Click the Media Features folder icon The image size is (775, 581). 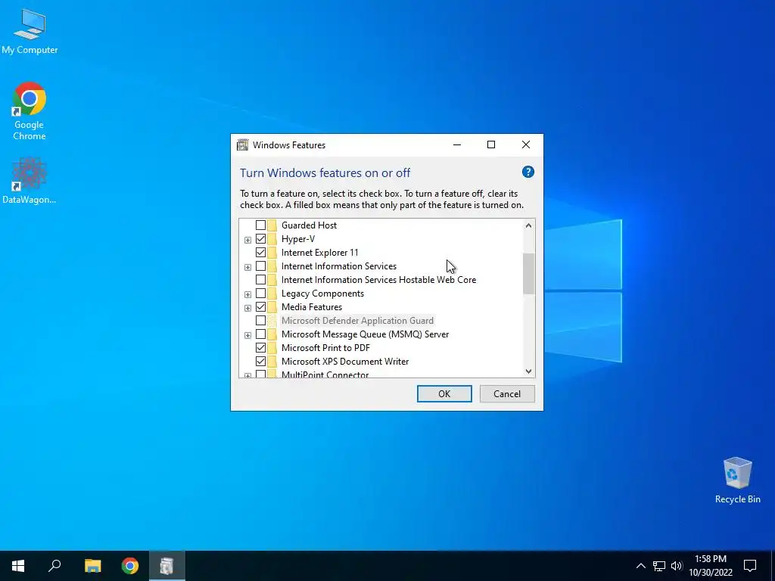pyautogui.click(x=272, y=307)
